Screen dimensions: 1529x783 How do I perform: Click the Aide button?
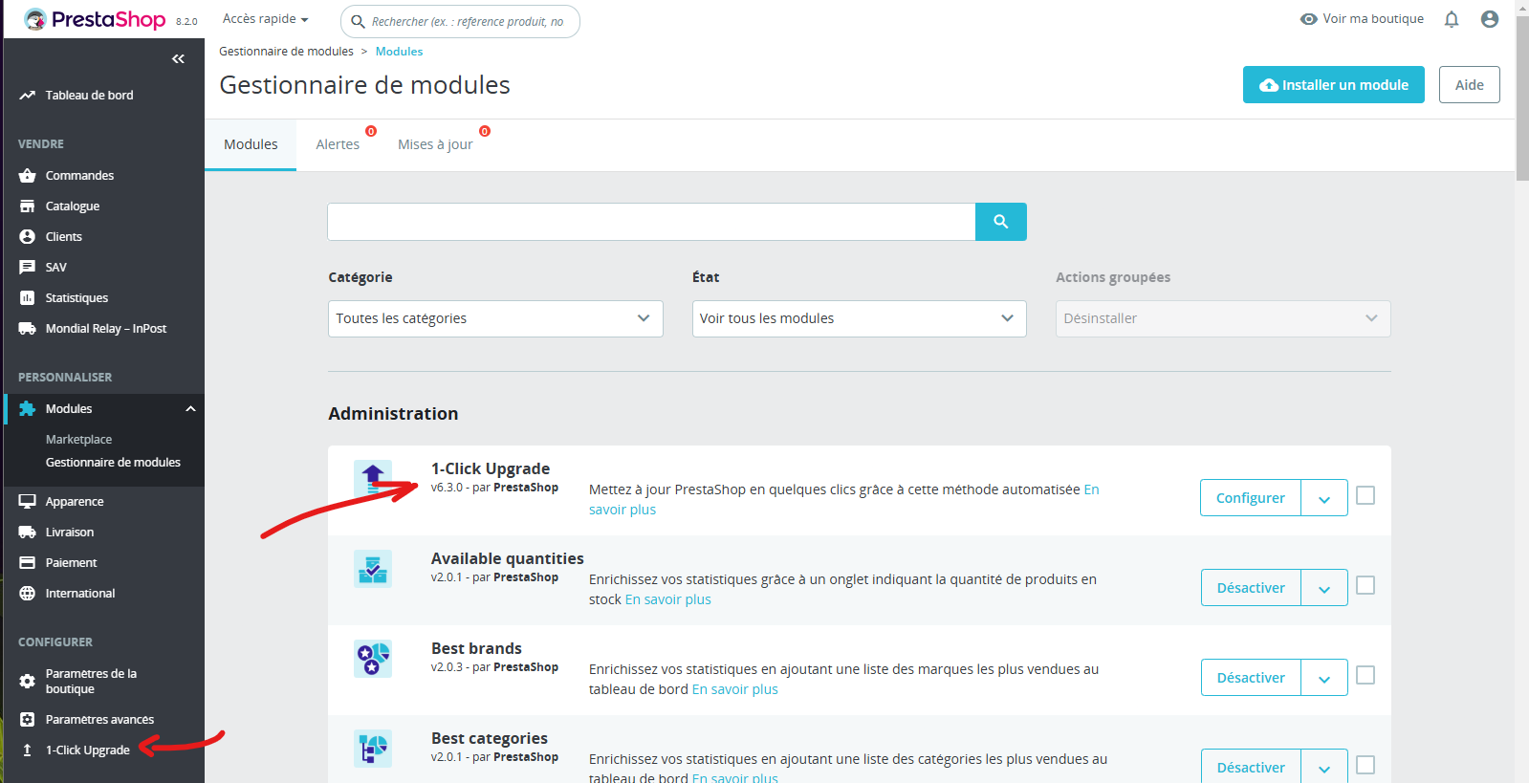(1469, 84)
